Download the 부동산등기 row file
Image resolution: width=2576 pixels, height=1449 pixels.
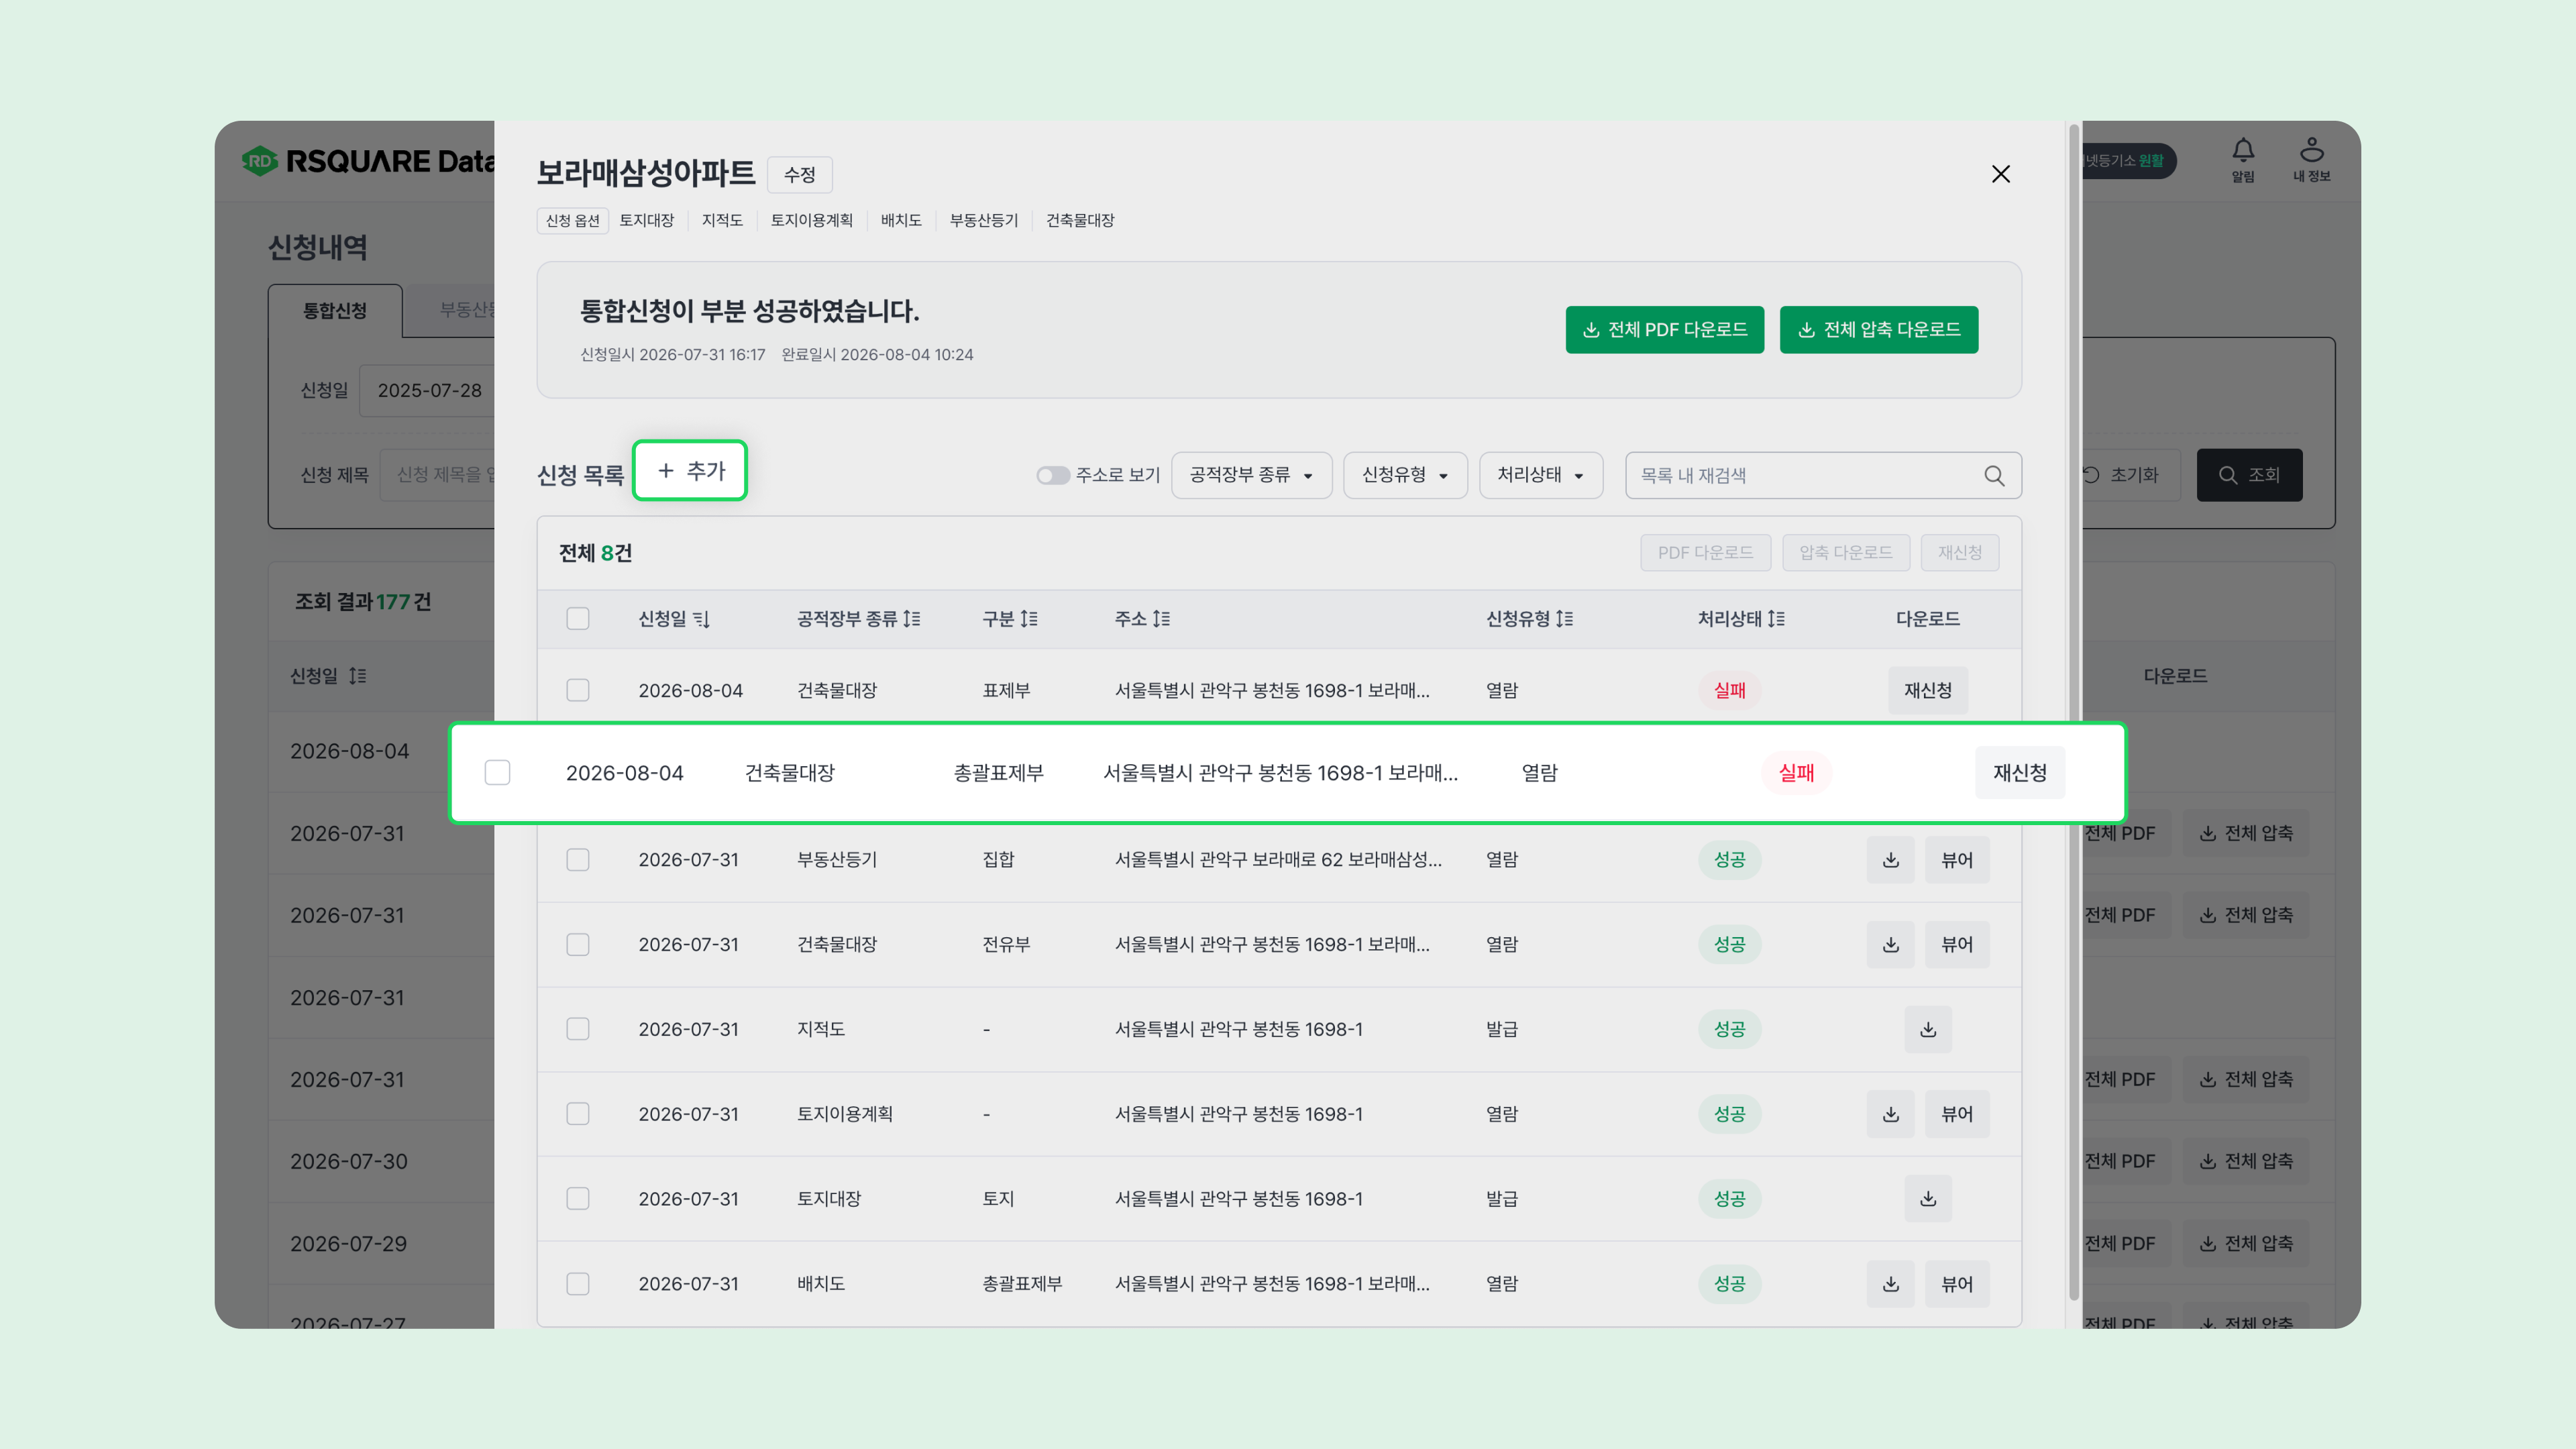[1890, 860]
